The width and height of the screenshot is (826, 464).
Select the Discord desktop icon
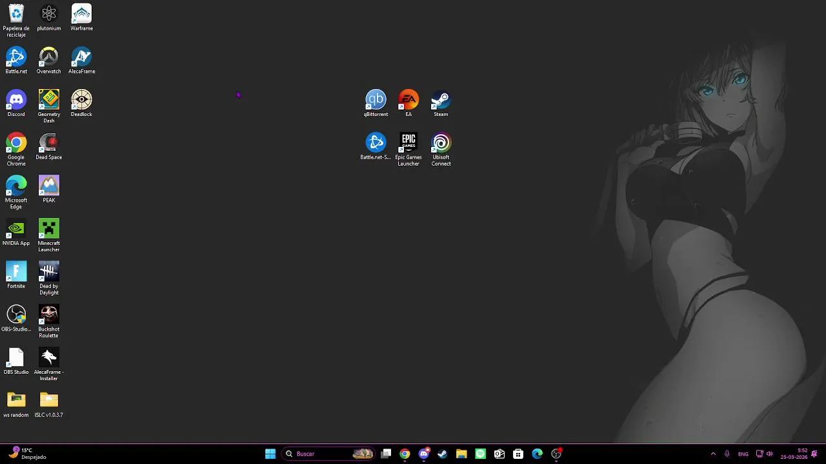pyautogui.click(x=16, y=104)
